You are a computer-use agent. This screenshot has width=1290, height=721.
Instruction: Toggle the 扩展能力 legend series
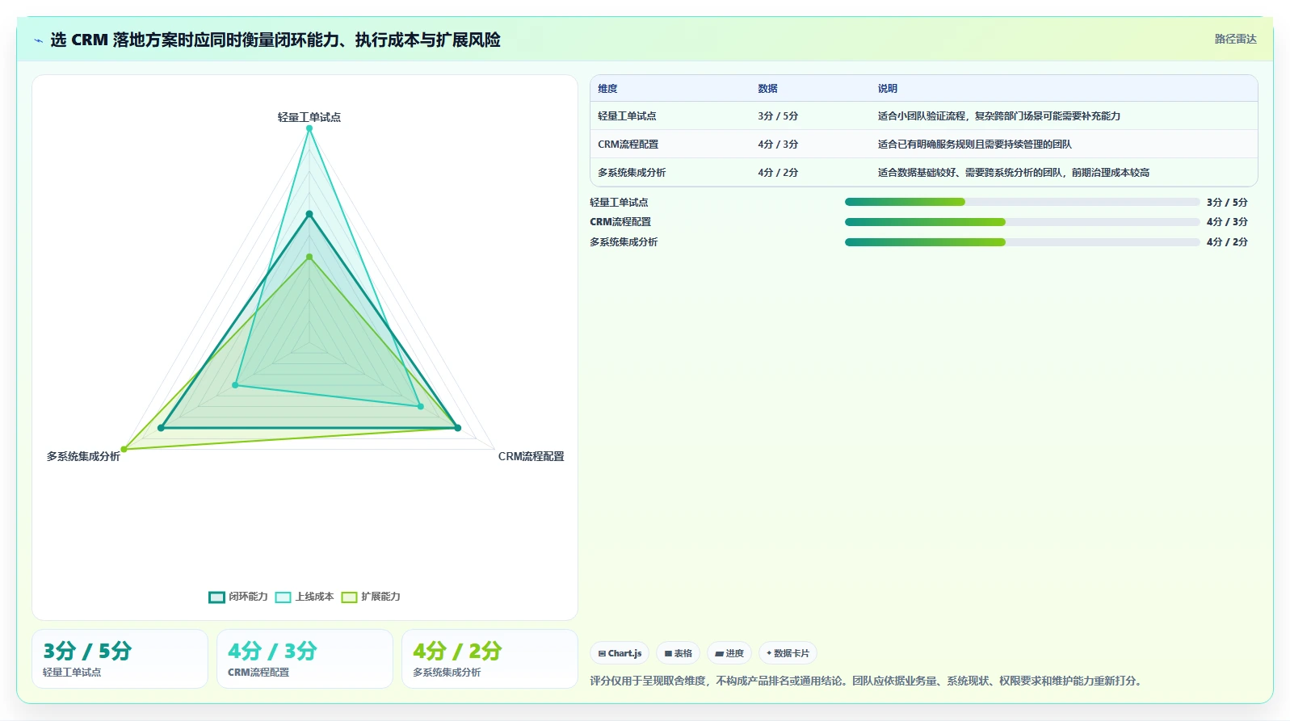(371, 597)
